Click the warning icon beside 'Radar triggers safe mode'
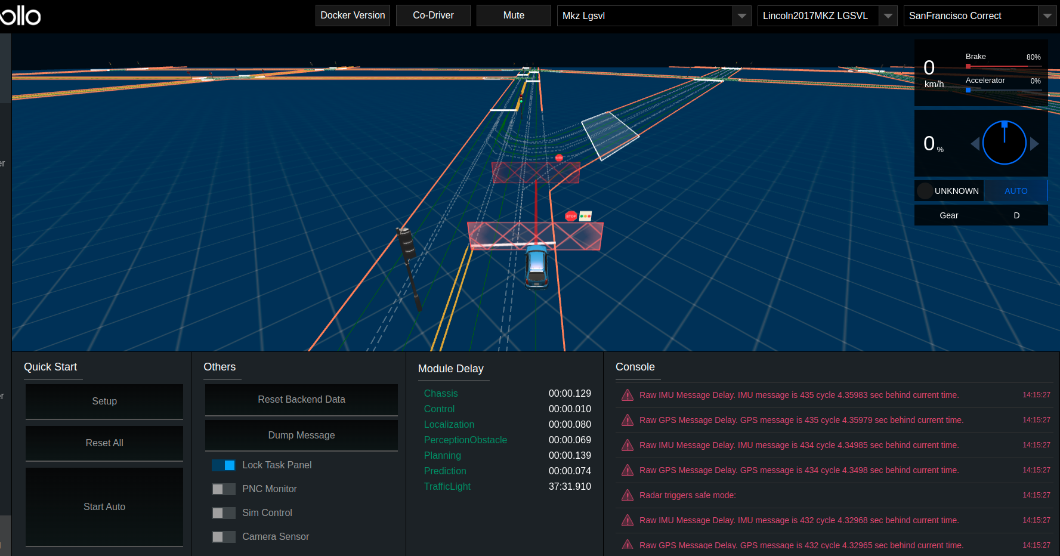Viewport: 1060px width, 556px height. pyautogui.click(x=627, y=495)
